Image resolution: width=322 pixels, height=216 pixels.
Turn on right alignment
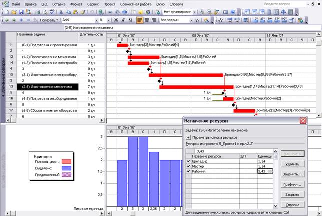(x=154, y=20)
